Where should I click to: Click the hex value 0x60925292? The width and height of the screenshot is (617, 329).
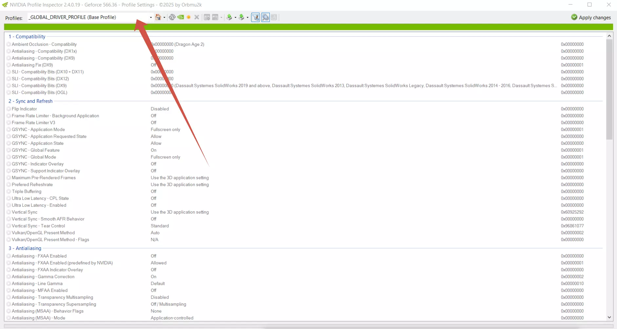(572, 212)
